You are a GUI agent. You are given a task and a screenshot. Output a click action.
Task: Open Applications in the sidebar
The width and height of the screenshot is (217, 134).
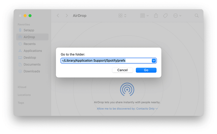32,51
